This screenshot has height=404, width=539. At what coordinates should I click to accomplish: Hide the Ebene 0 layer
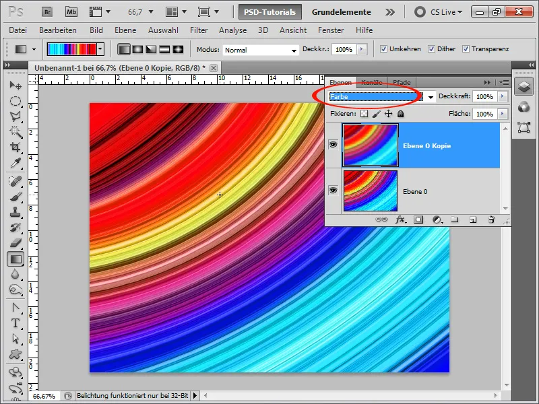(x=333, y=191)
